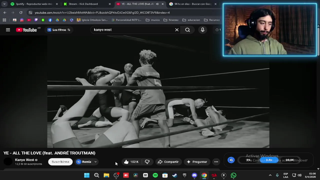
Task: Switch to the 94 hs en dias tab
Action: pos(192,4)
